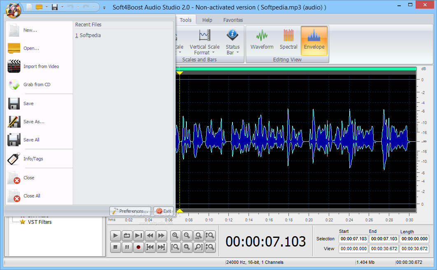
Task: Click the Soft4Boost application orb button
Action: coord(14,10)
